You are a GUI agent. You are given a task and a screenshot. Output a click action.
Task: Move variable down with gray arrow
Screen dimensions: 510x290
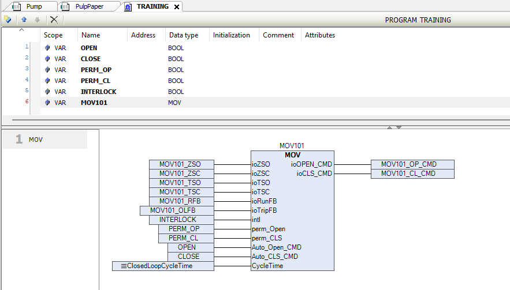click(38, 20)
